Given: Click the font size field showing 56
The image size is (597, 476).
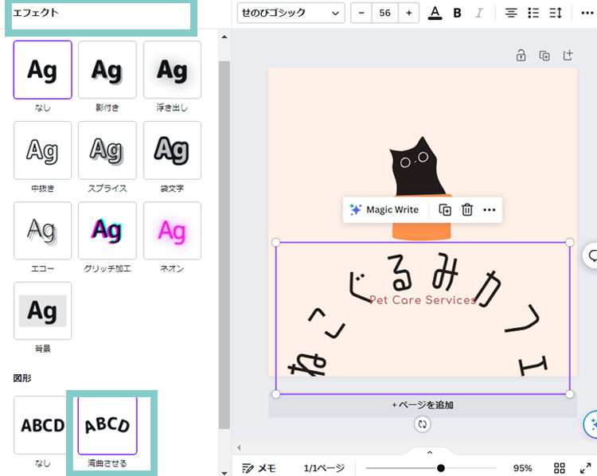Looking at the screenshot, I should pyautogui.click(x=385, y=13).
